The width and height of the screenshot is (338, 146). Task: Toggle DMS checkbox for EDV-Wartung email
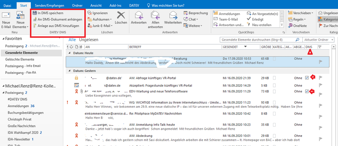pyautogui.click(x=307, y=91)
